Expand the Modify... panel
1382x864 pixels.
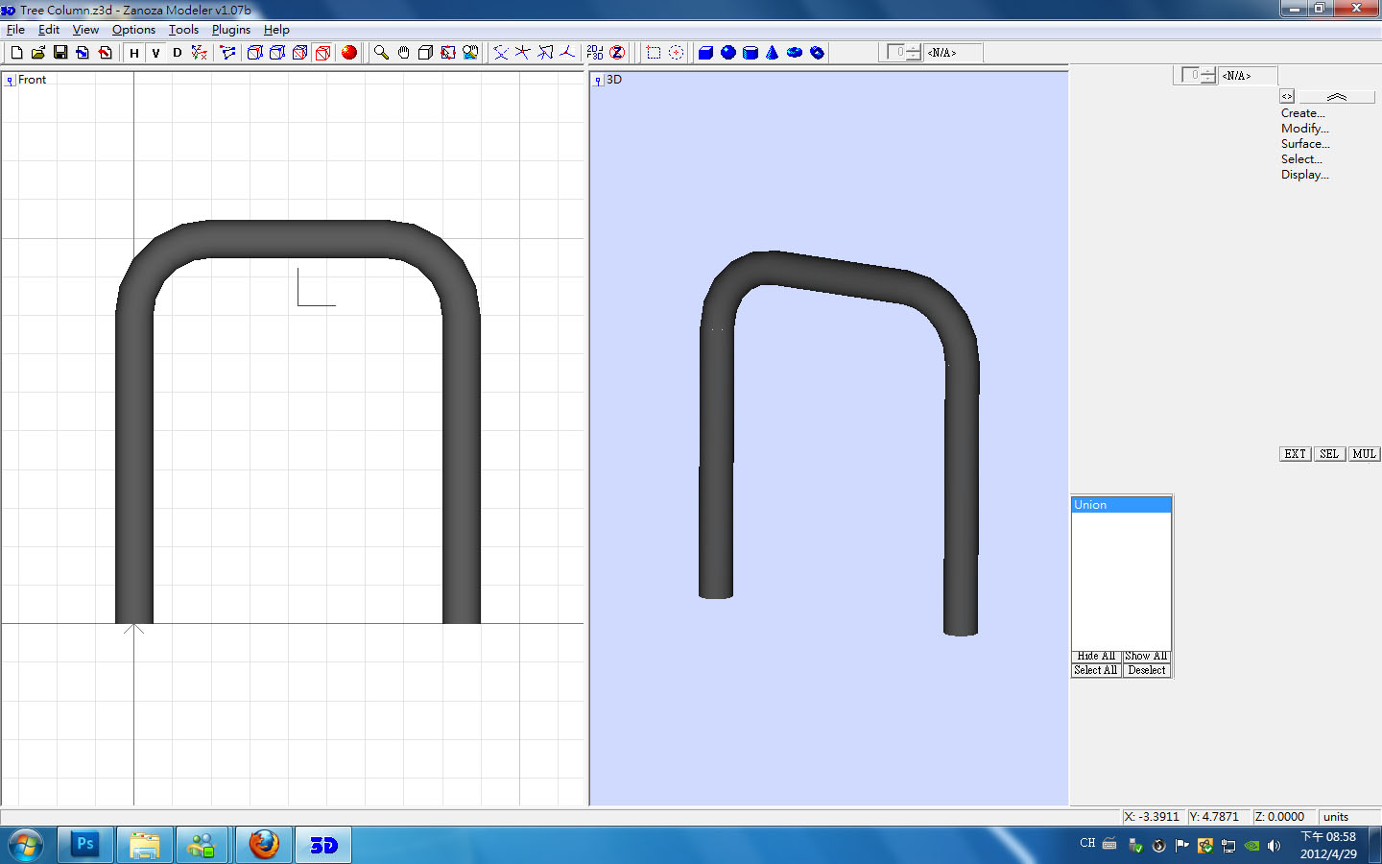click(x=1304, y=129)
